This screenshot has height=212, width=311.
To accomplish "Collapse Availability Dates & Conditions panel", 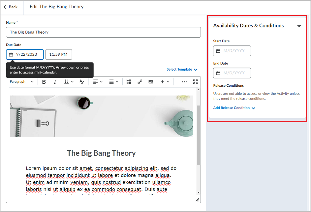I will (x=299, y=26).
